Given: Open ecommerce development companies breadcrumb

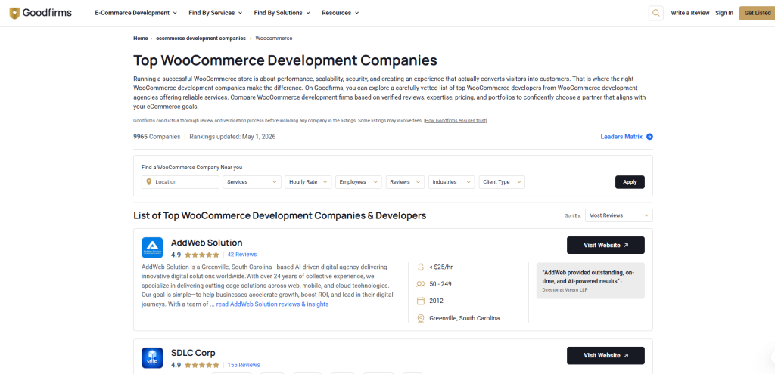Looking at the screenshot, I should (201, 38).
